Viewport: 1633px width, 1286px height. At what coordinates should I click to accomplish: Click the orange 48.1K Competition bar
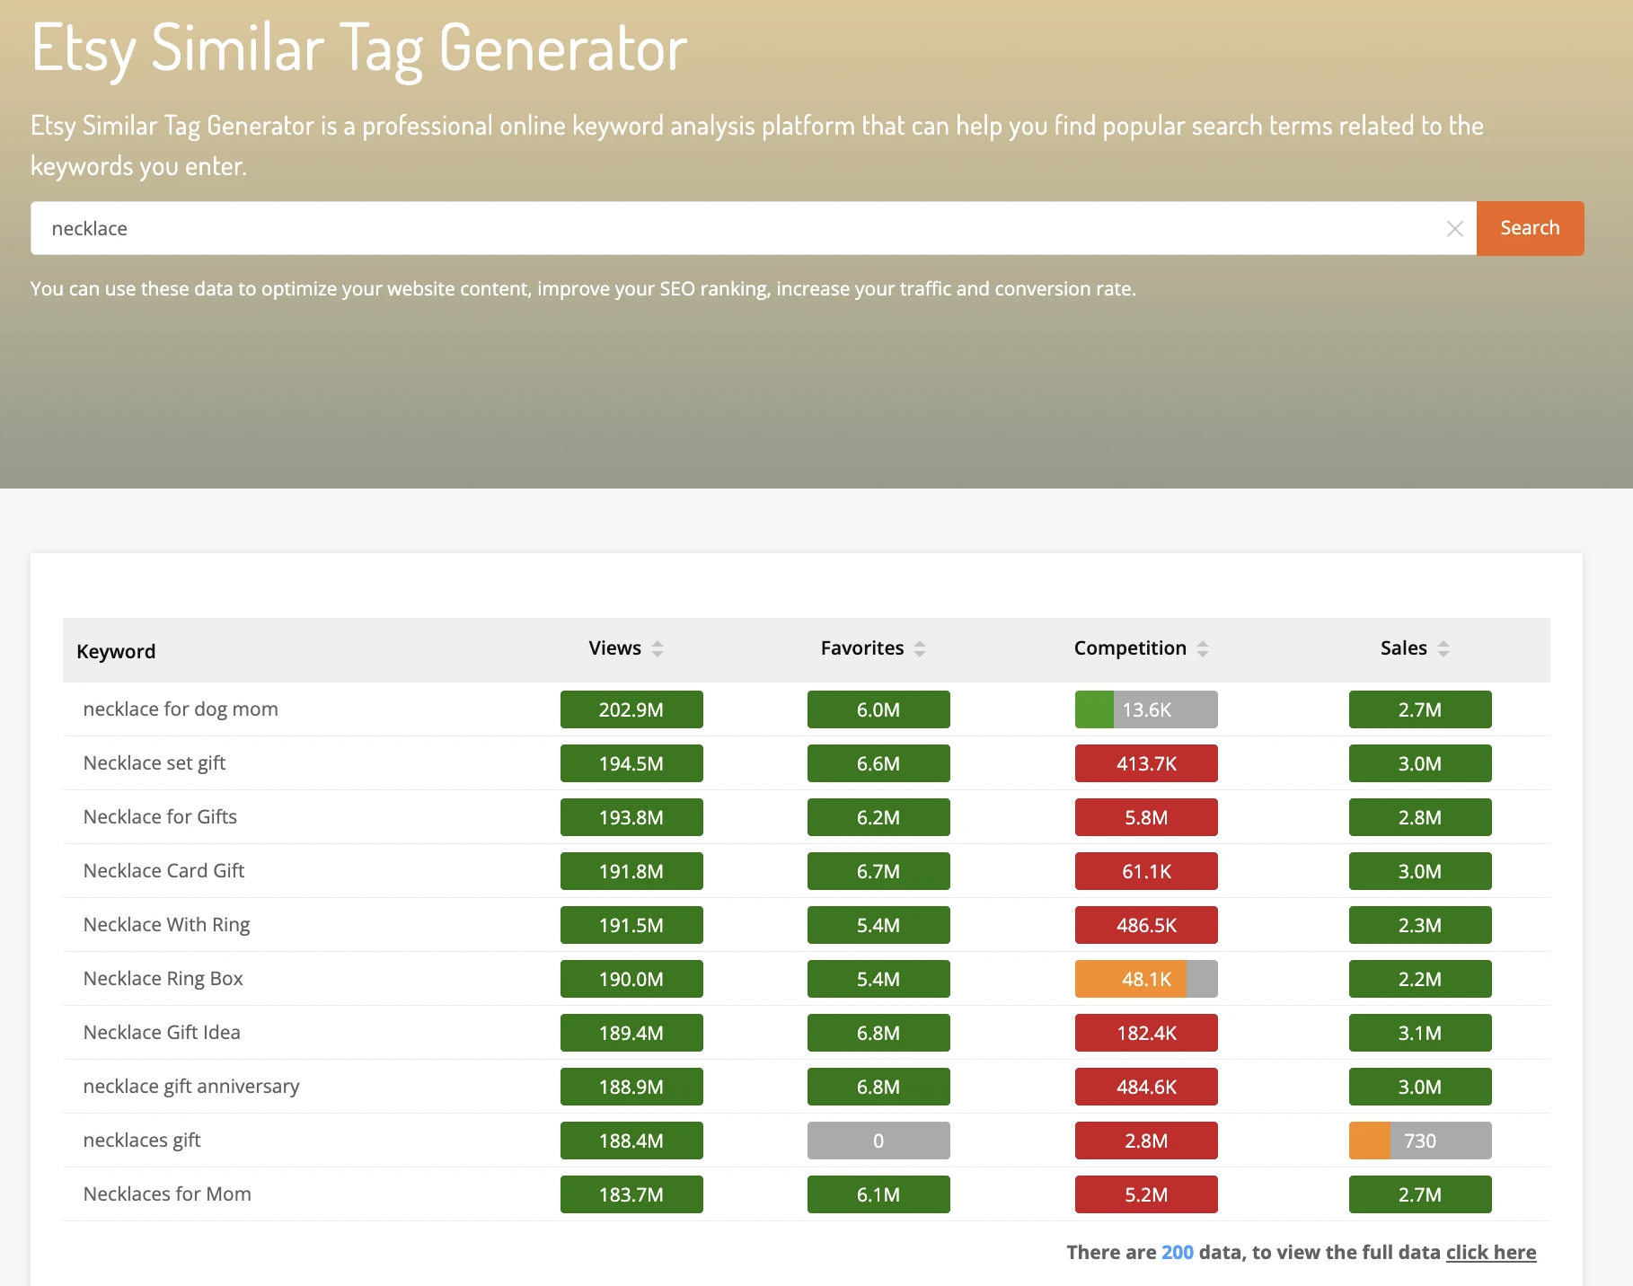click(1132, 979)
